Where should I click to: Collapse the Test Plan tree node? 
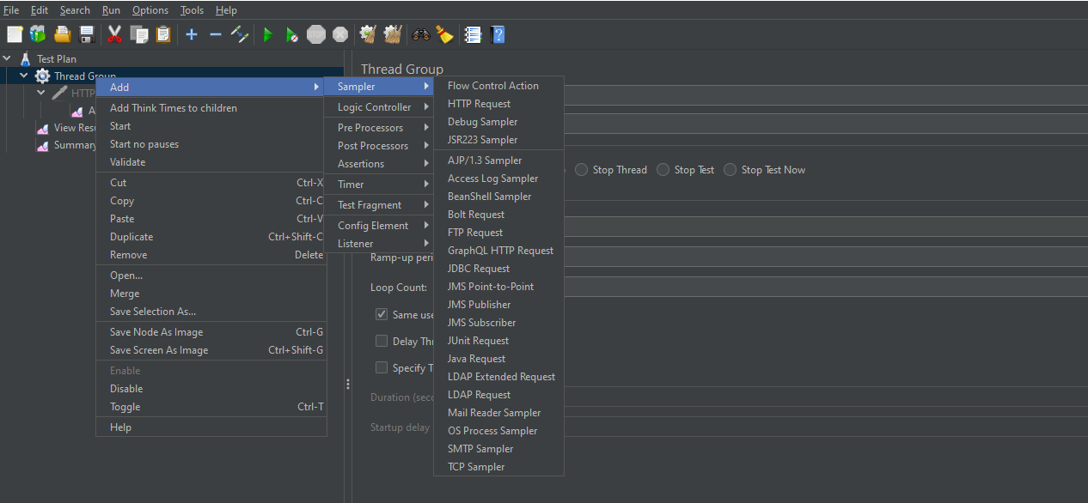[8, 58]
